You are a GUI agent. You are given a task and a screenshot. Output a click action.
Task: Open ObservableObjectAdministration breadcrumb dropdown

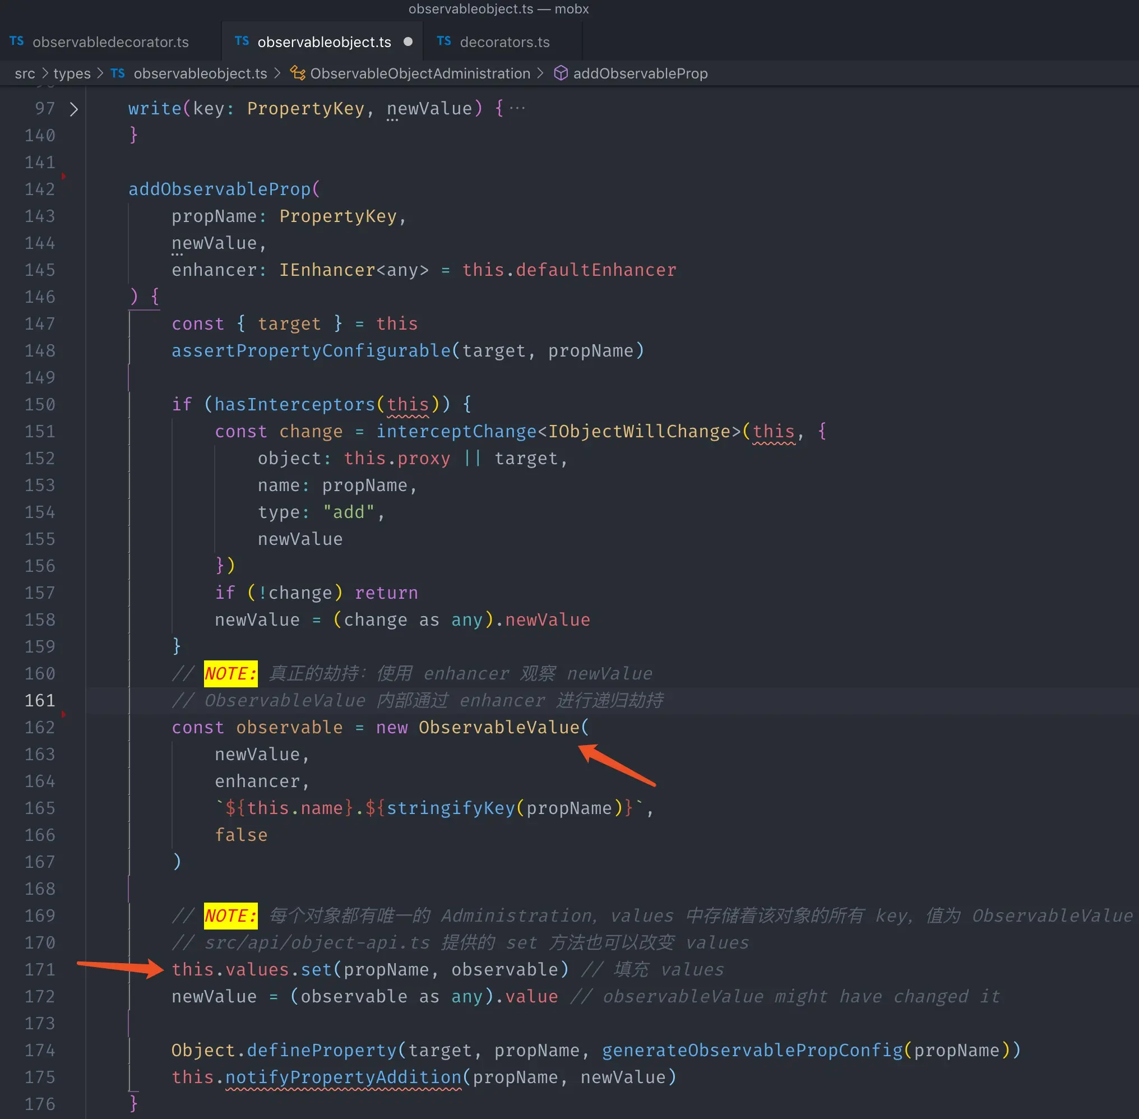point(420,73)
